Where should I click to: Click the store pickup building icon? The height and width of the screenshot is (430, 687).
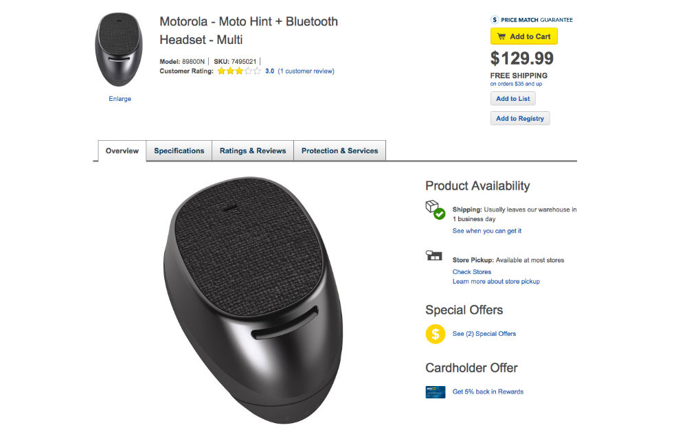[x=433, y=256]
